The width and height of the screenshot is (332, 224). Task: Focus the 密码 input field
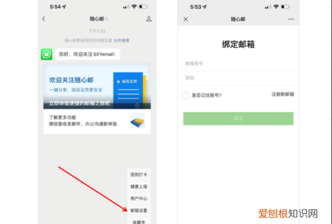click(238, 78)
